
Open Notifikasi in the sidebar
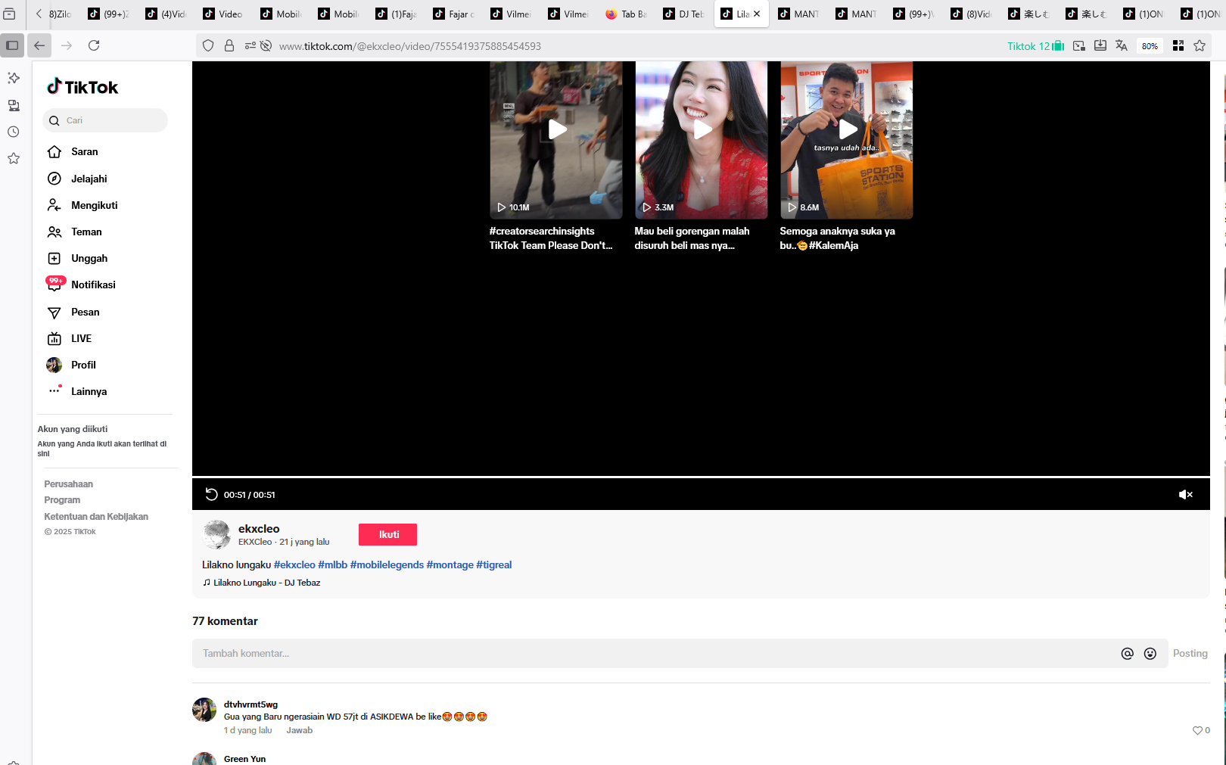93,285
